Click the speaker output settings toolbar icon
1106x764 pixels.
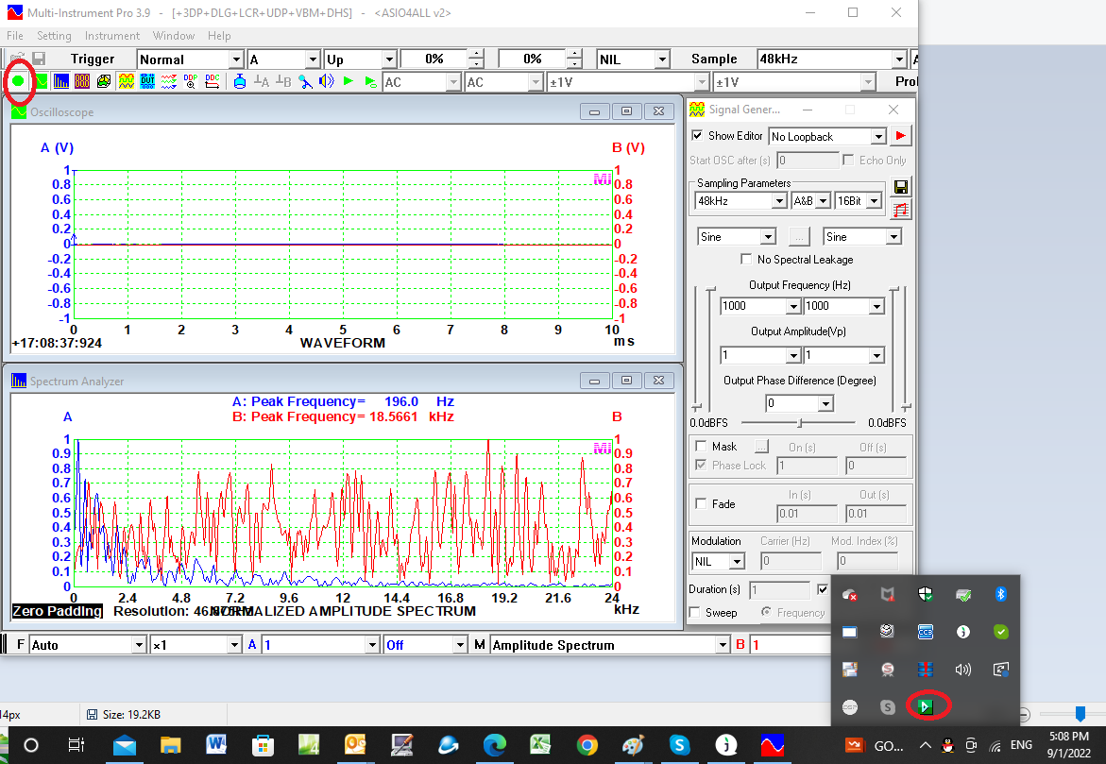point(326,81)
